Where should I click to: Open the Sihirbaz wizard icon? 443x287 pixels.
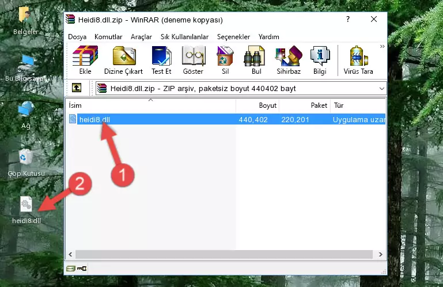(289, 60)
